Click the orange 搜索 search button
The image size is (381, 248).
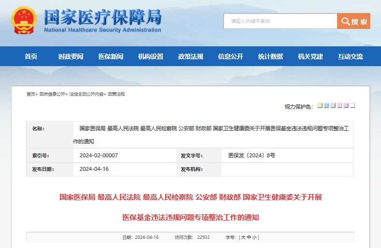pyautogui.click(x=353, y=21)
